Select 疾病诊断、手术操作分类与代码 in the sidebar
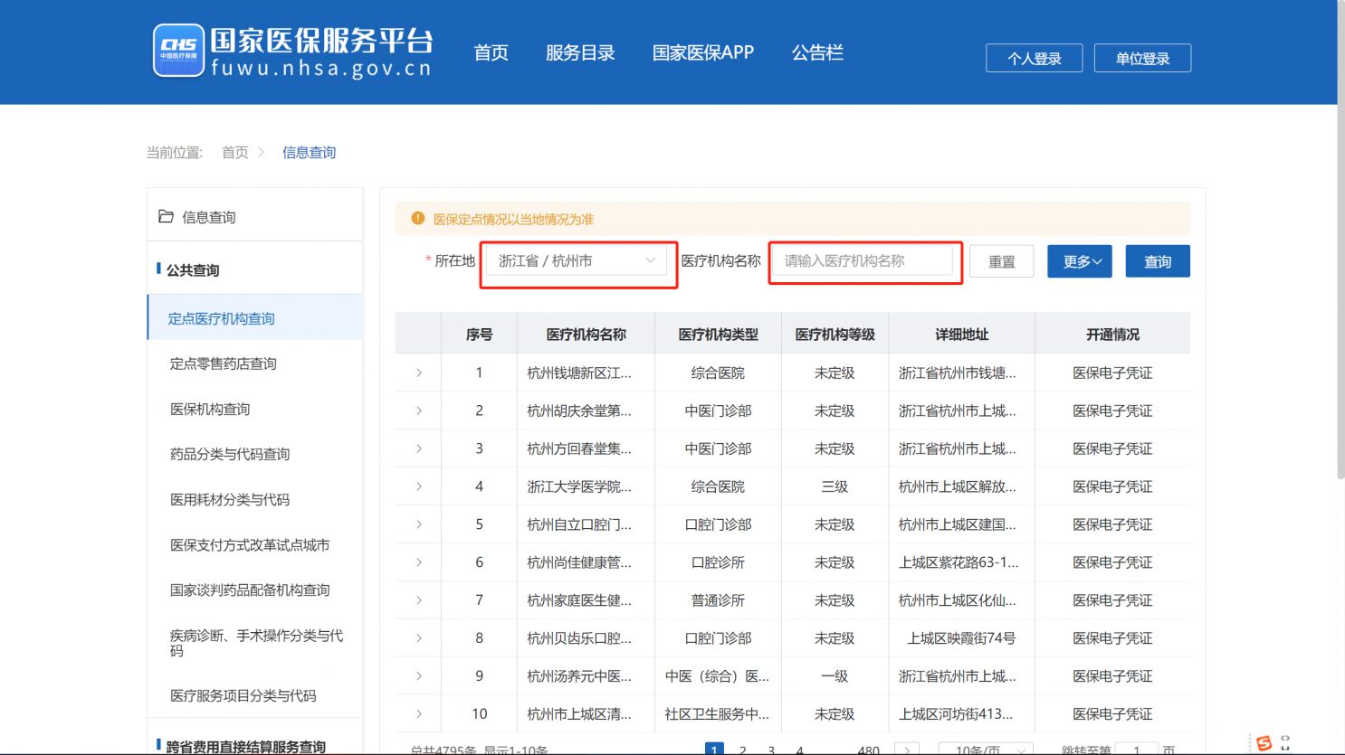The image size is (1345, 755). pyautogui.click(x=255, y=643)
